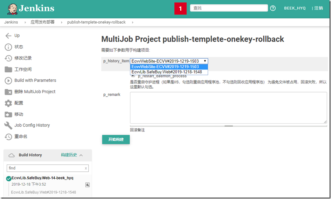Expand breadcrumb arrow after publish-templete-onekey-rollback
The height and width of the screenshot is (199, 331).
(x=133, y=23)
